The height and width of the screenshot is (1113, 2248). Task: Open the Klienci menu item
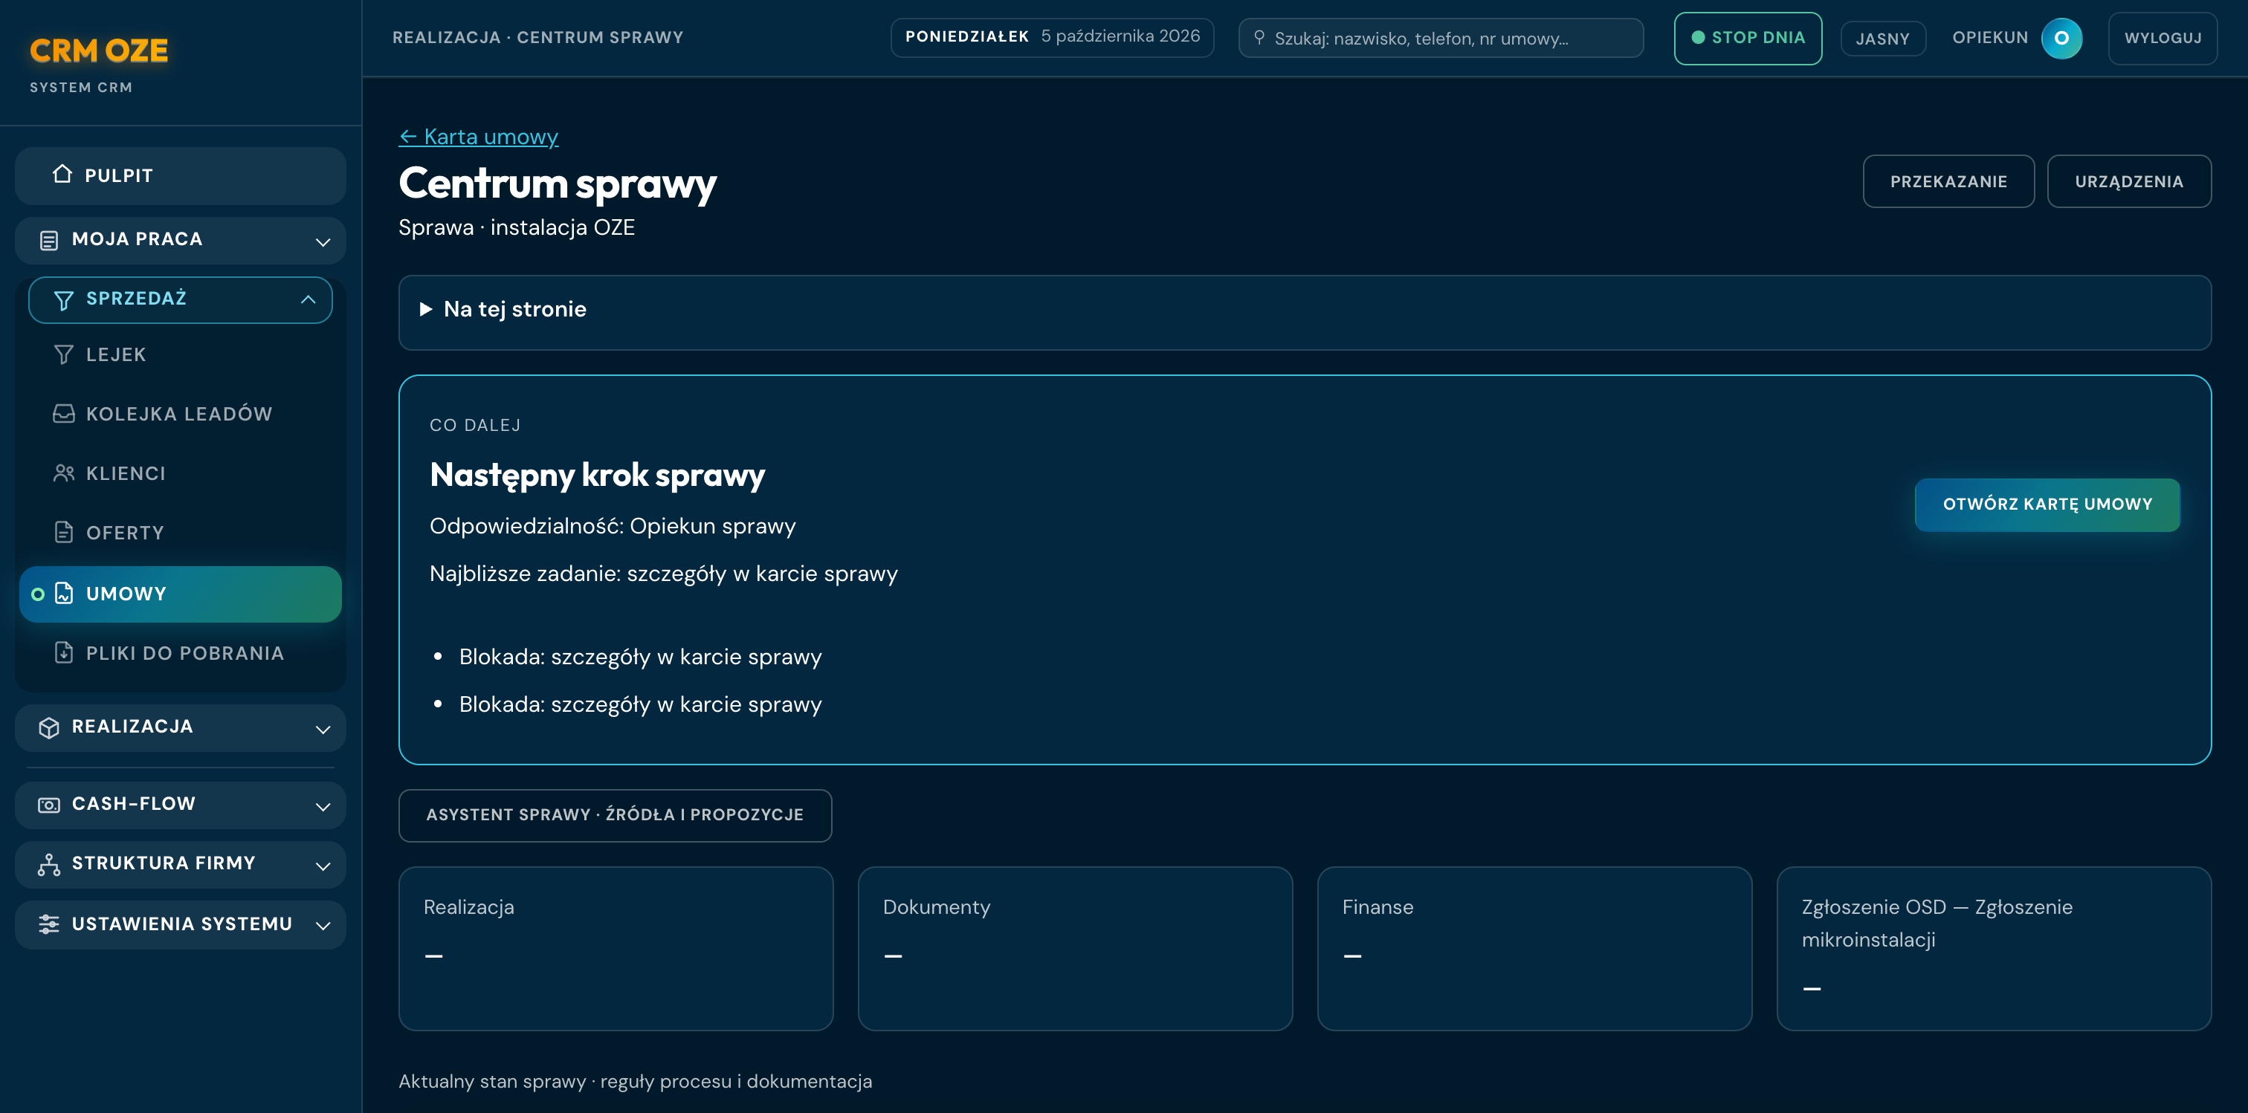coord(181,473)
